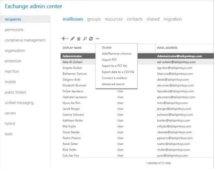Click the three-dot more options icon
Viewport: 214px width, 169px height.
98,39
